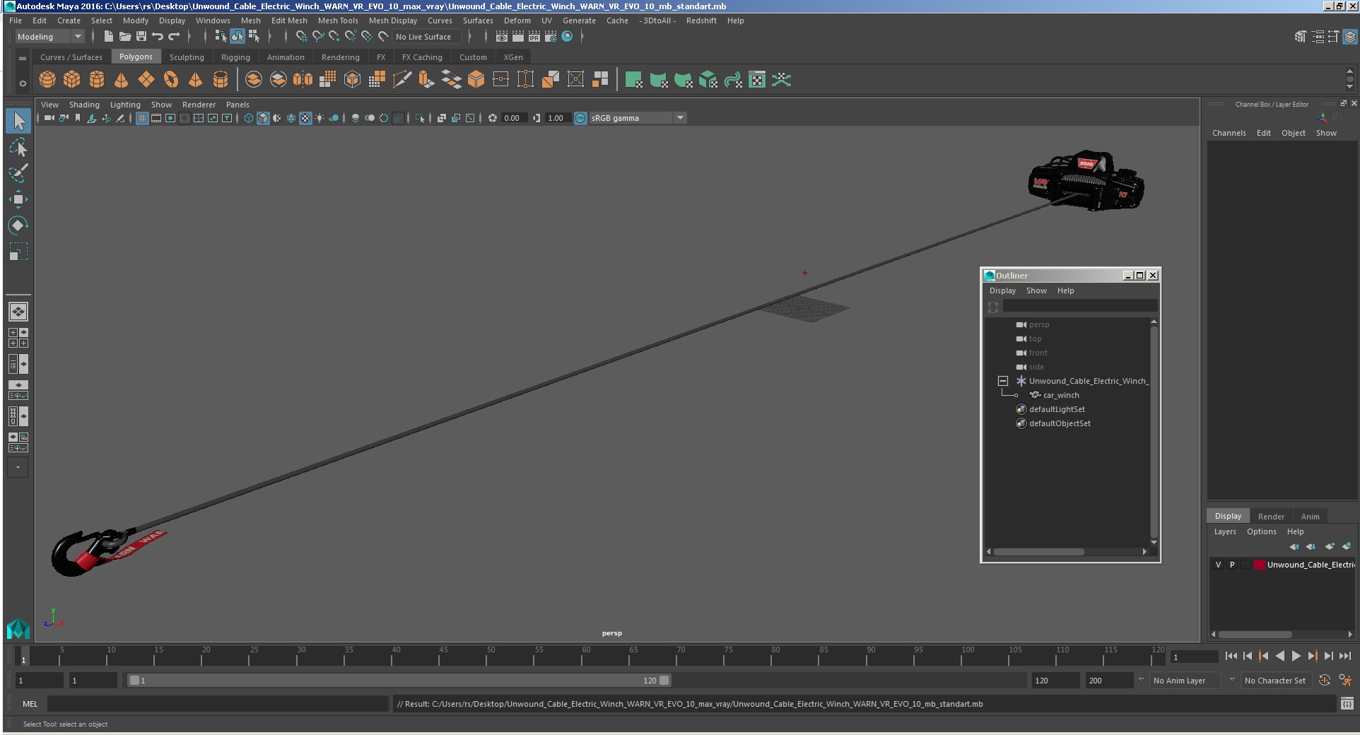The image size is (1360, 735).
Task: Create a polygon torus from the shelf
Action: (x=171, y=80)
